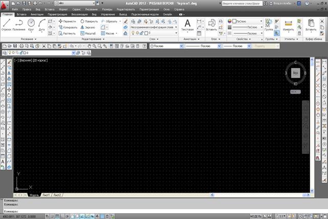Toggle Show Lineweight in status bar
328x219 pixels.
97,216
